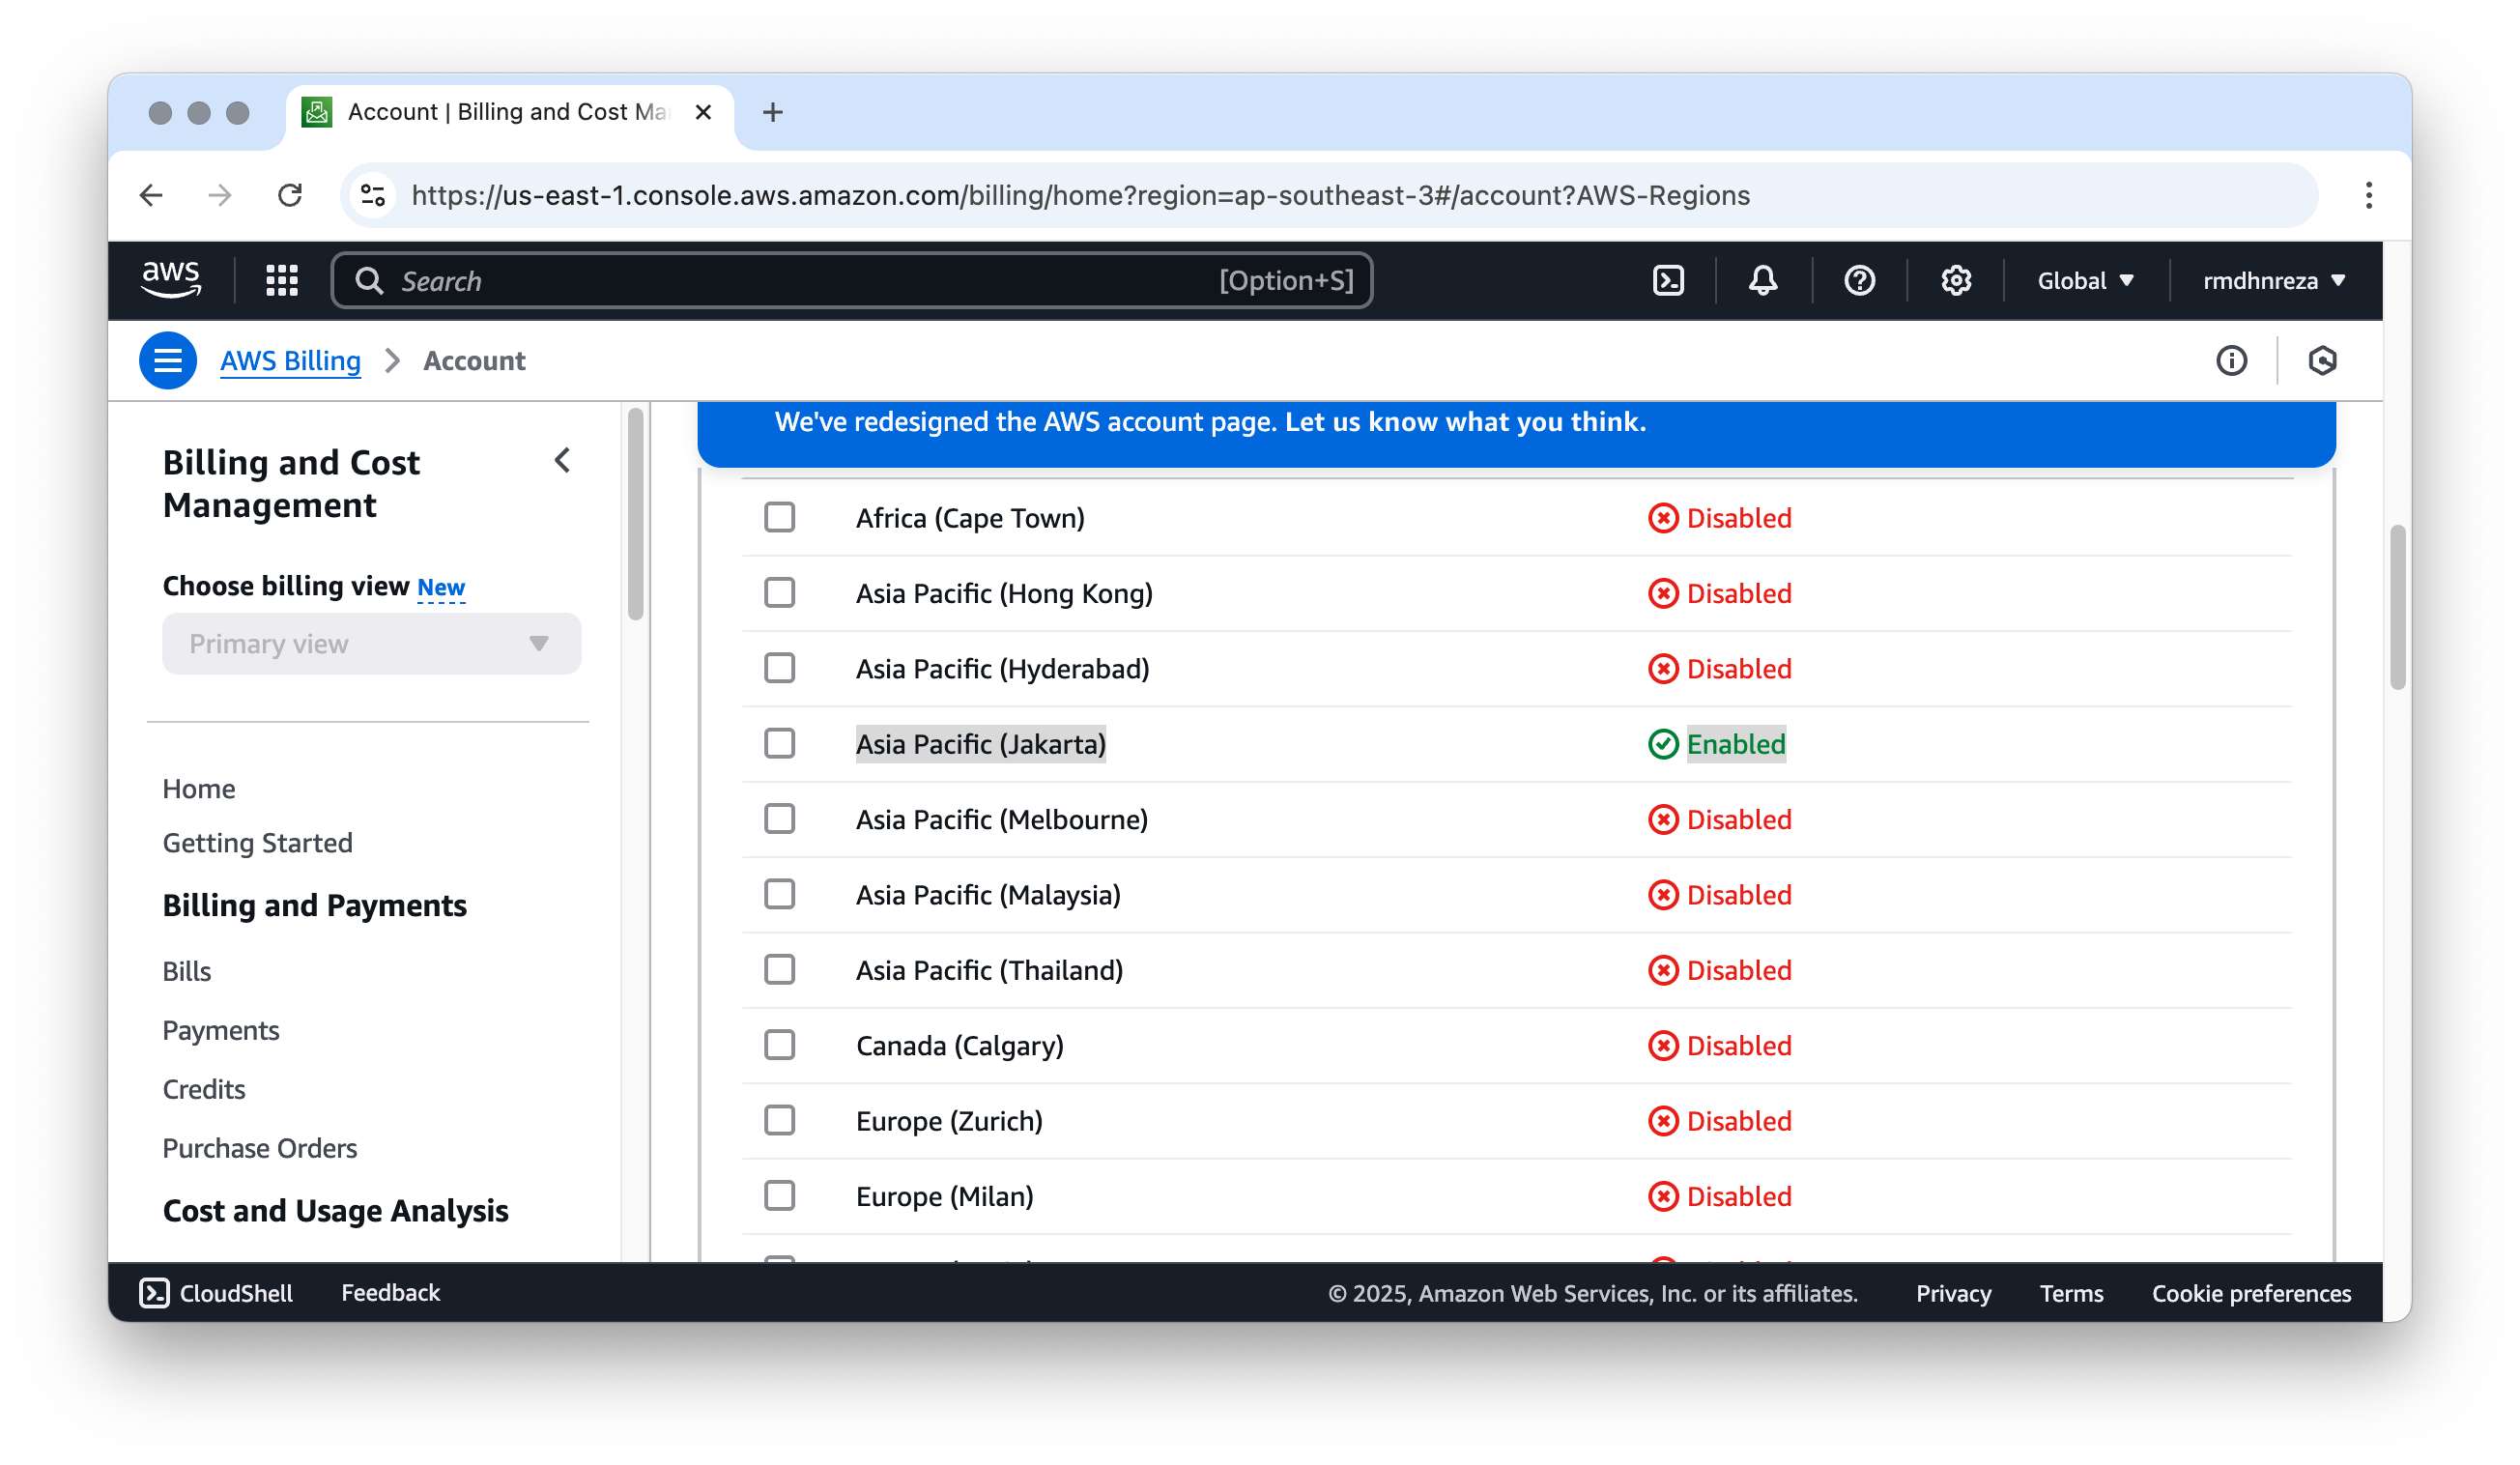Image resolution: width=2520 pixels, height=1465 pixels.
Task: Open Bills in the sidebar
Action: point(187,972)
